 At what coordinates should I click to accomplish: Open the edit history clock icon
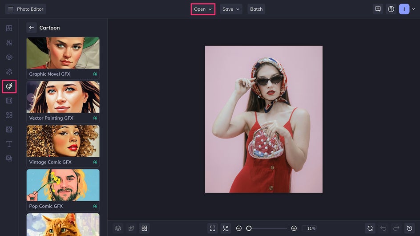pos(410,228)
